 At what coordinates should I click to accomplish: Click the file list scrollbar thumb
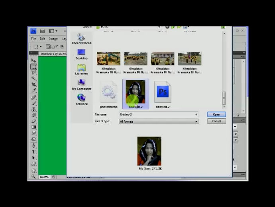click(224, 98)
